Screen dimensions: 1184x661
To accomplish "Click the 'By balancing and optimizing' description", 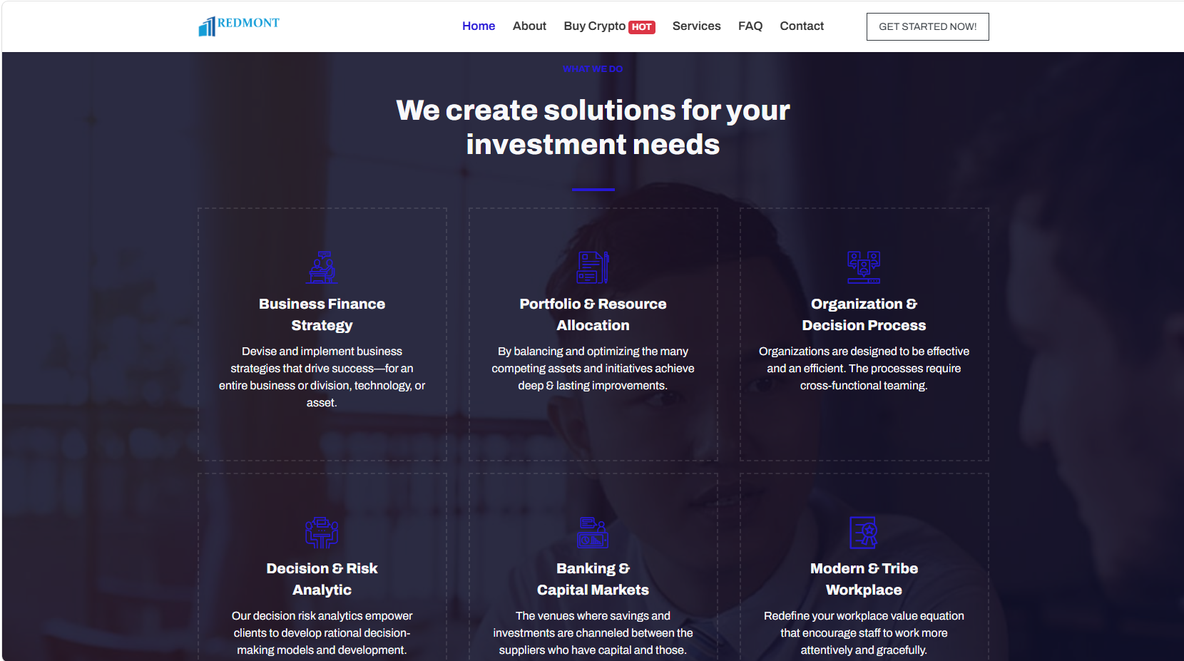I will click(593, 369).
